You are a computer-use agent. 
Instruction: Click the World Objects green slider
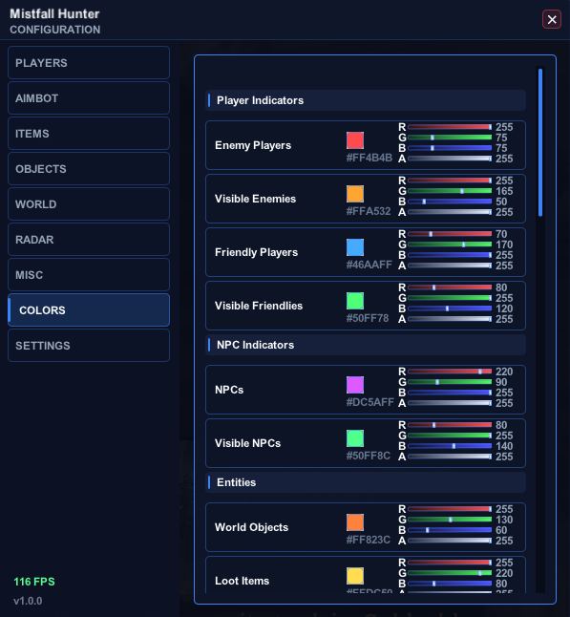click(450, 520)
